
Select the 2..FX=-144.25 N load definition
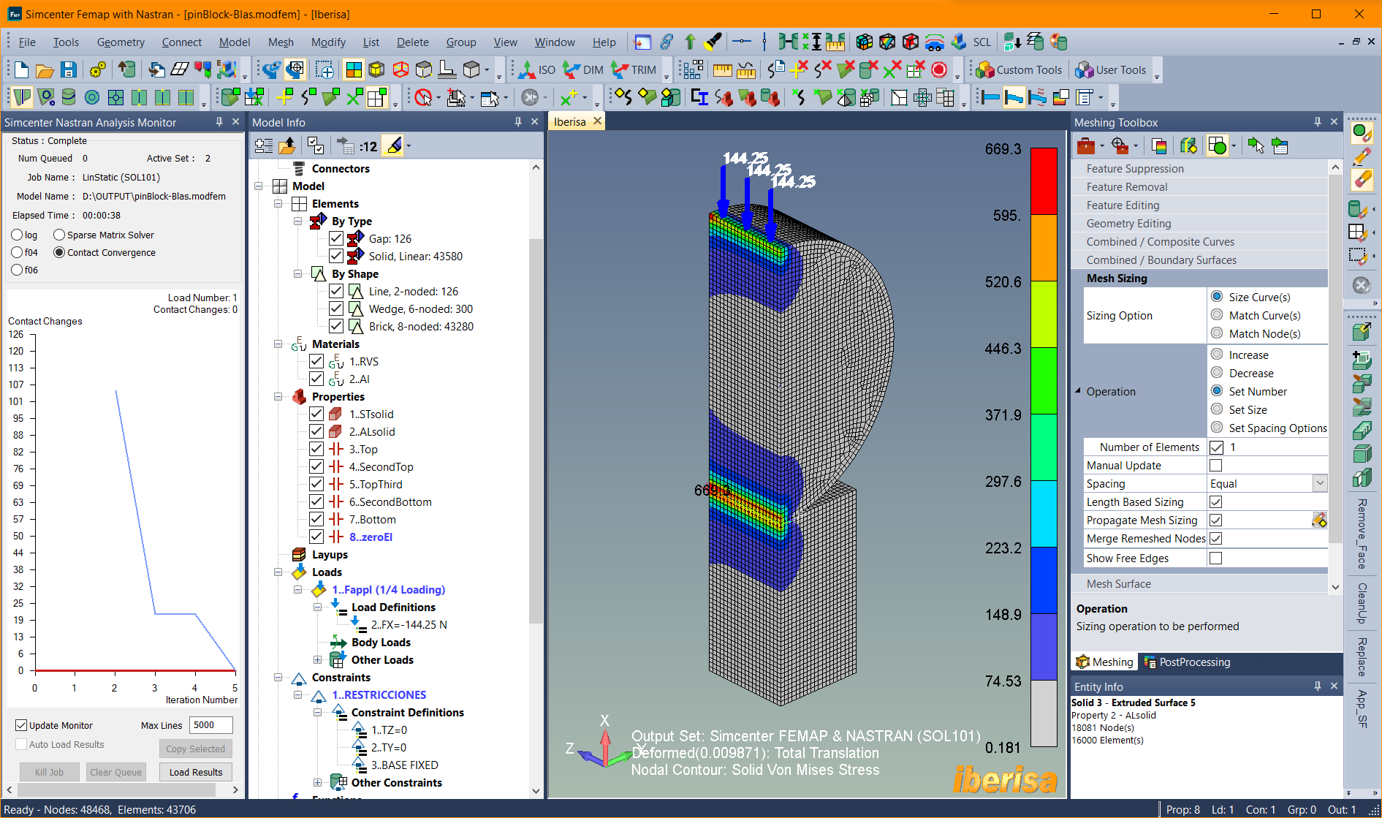(409, 625)
